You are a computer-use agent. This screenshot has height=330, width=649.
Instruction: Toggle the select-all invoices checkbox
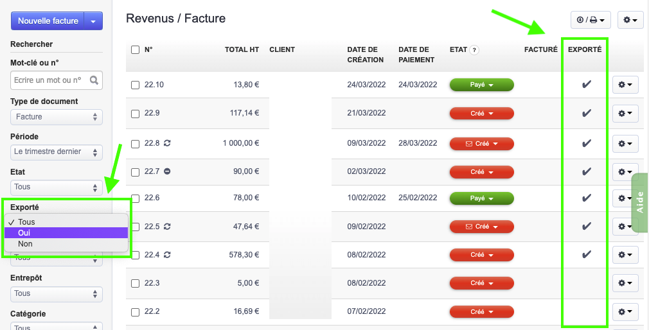pyautogui.click(x=136, y=49)
